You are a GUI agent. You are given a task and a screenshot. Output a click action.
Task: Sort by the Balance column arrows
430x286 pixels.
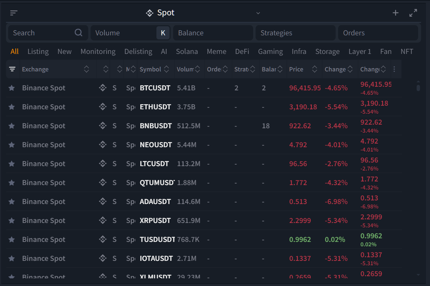pos(280,69)
